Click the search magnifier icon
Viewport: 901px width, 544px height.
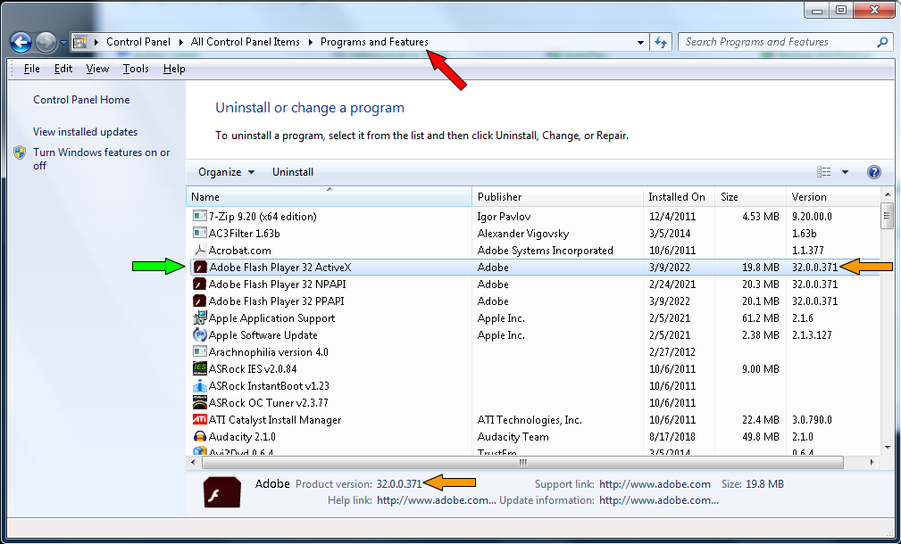[882, 42]
